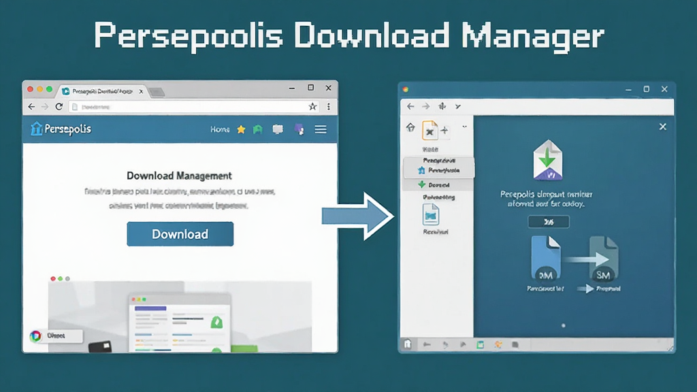Viewport: 697px width, 392px height.
Task: Click the home icon in the app sidebar
Action: (x=410, y=128)
